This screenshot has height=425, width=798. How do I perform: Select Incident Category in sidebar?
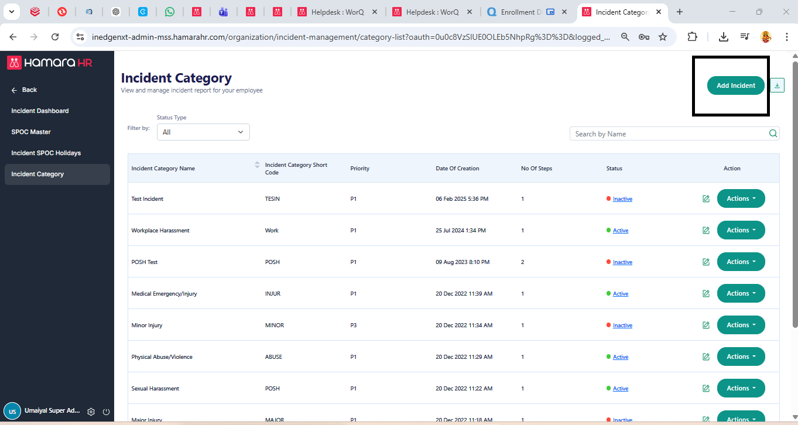click(x=57, y=174)
